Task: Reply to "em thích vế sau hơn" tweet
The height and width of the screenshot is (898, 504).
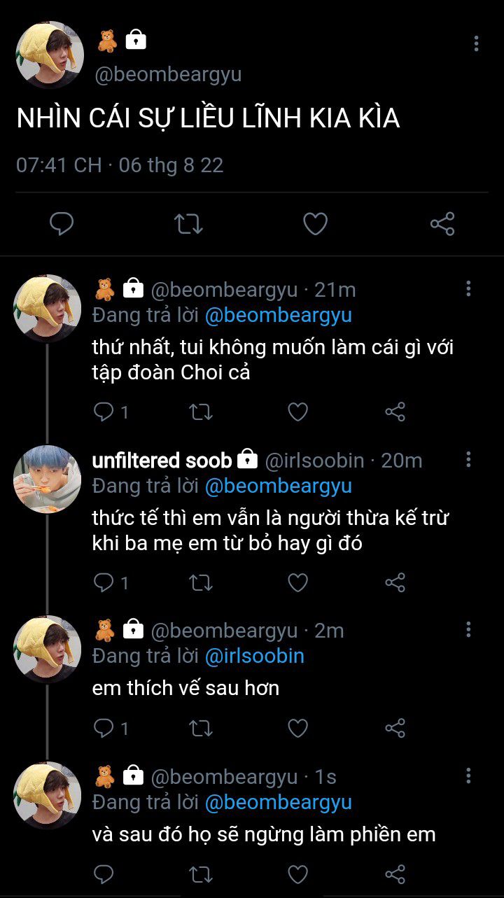Action: pyautogui.click(x=104, y=729)
